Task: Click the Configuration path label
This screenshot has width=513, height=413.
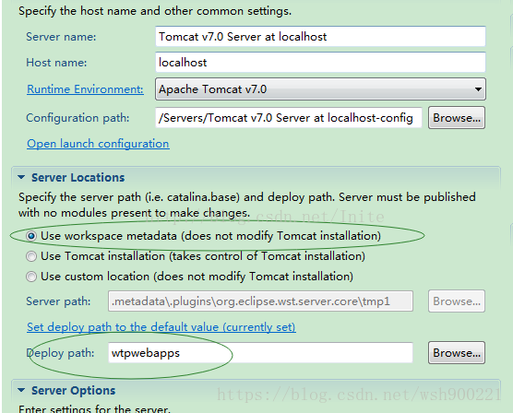Action: [78, 118]
